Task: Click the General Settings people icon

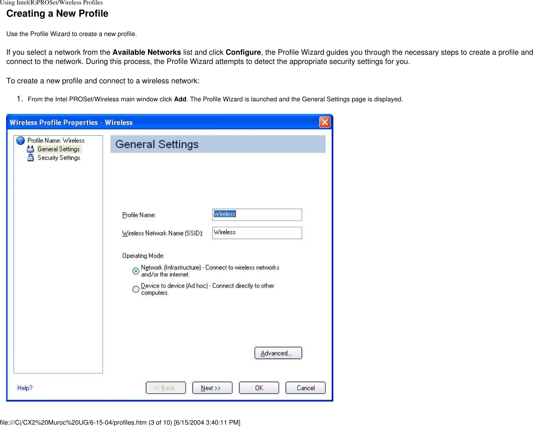Action: 31,149
